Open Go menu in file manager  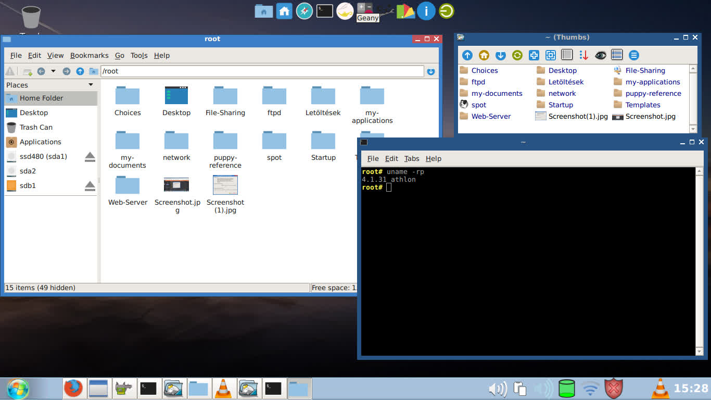(120, 55)
